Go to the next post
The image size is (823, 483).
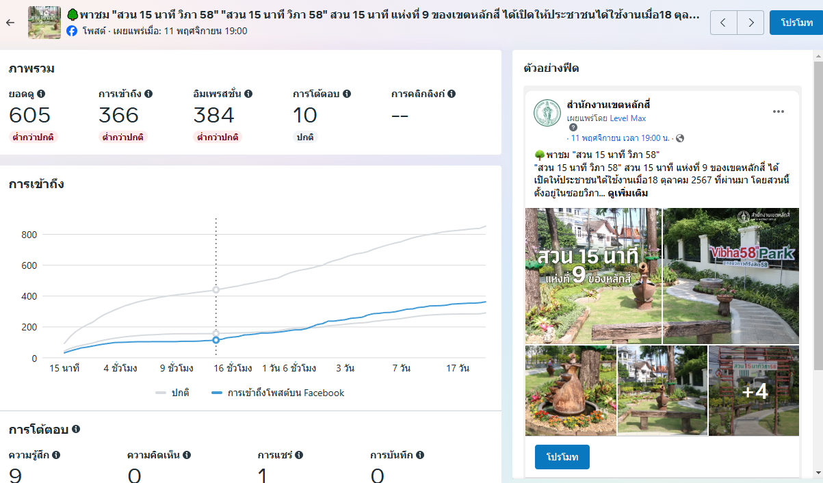click(750, 23)
